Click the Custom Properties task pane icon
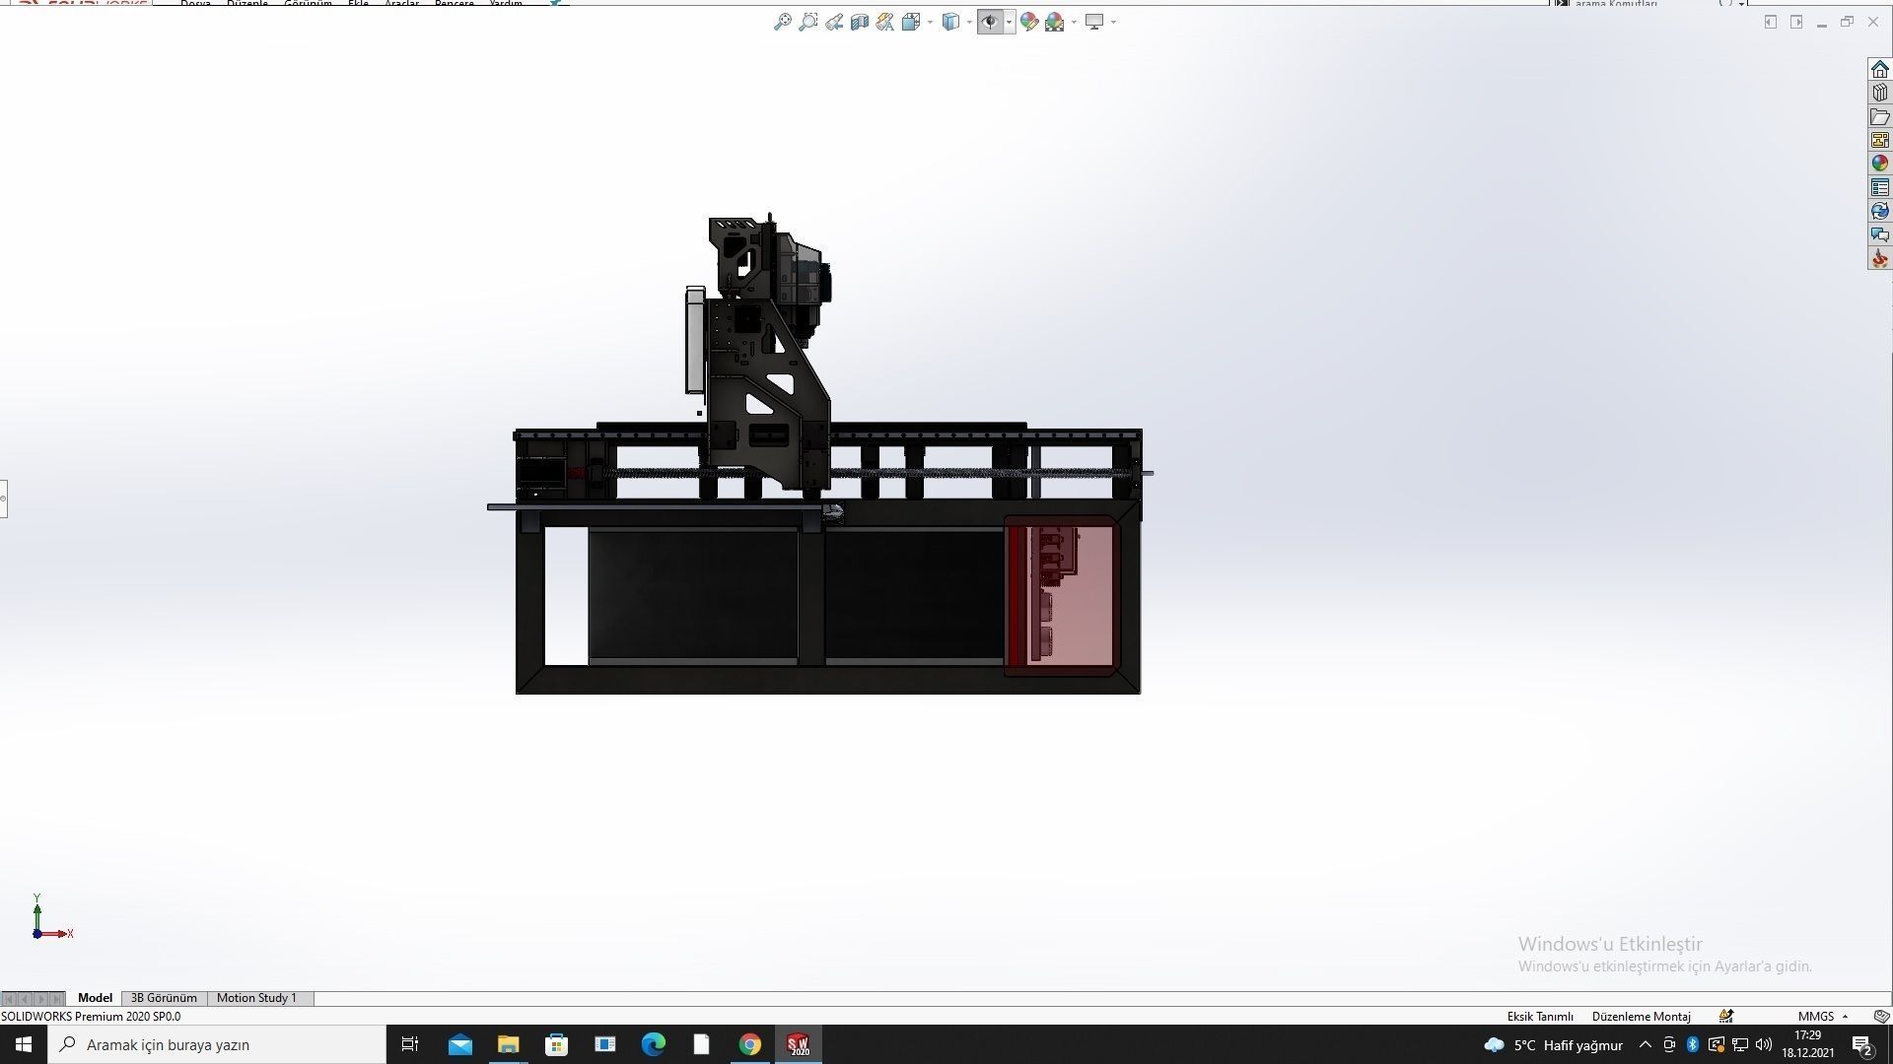 pos(1880,186)
